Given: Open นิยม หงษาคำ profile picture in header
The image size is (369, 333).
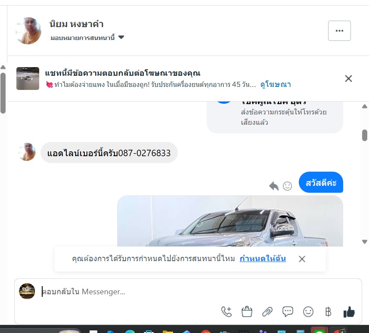Looking at the screenshot, I should tap(28, 31).
